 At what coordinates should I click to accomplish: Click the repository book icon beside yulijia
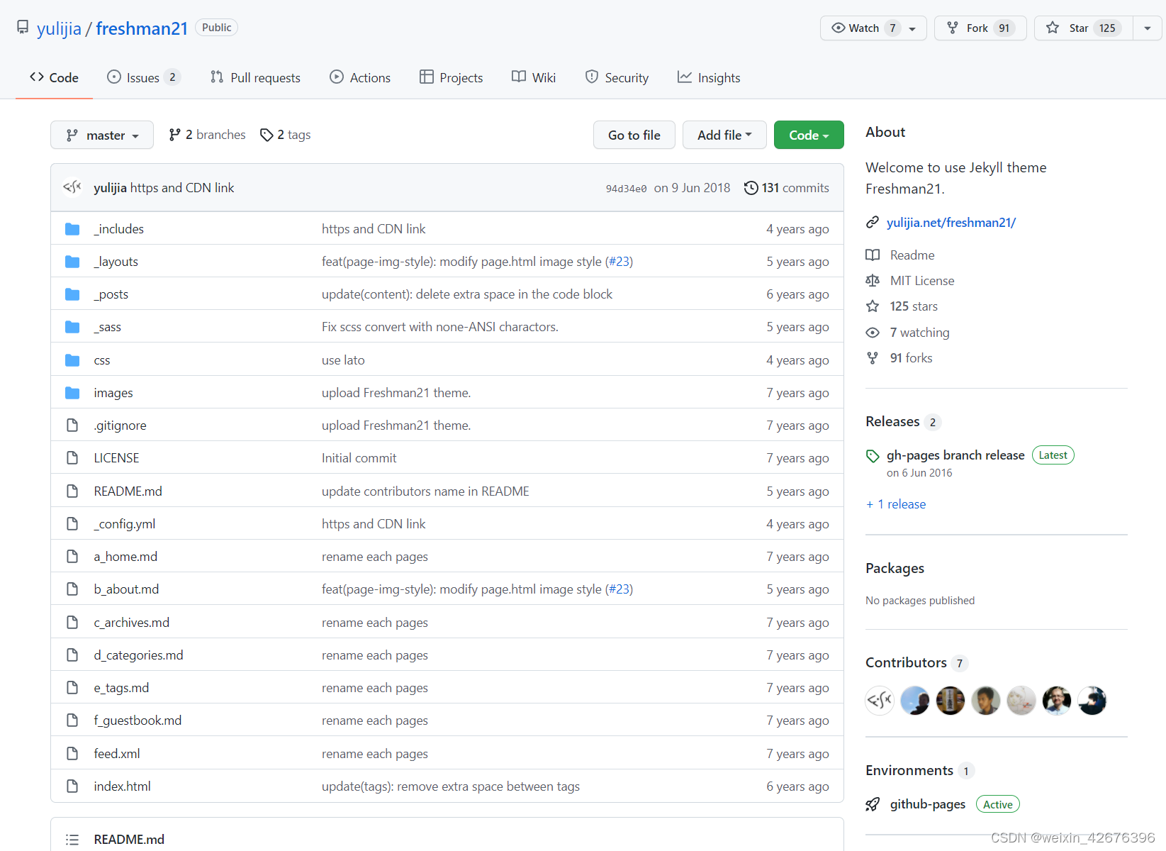23,28
